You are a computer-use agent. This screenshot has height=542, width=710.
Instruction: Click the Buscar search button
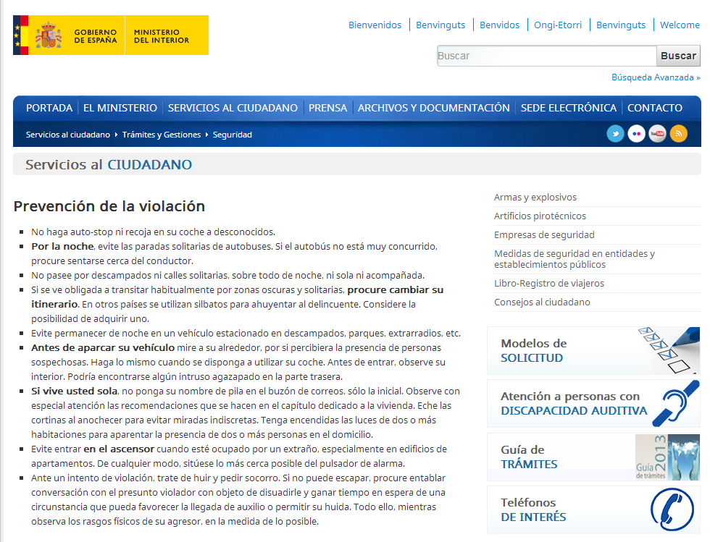pos(678,56)
